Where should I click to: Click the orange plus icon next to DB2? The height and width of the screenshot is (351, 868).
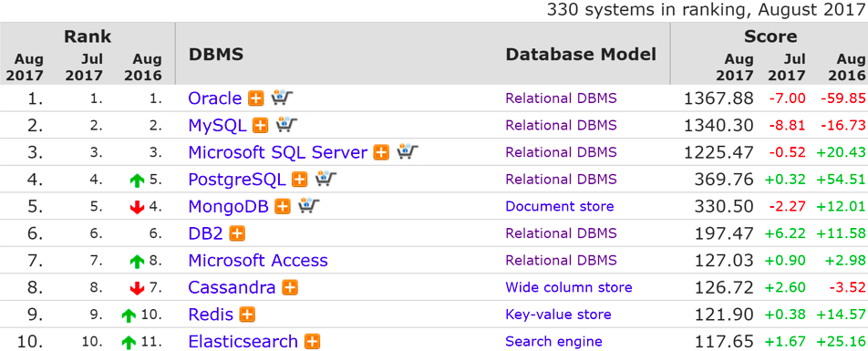[x=237, y=233]
